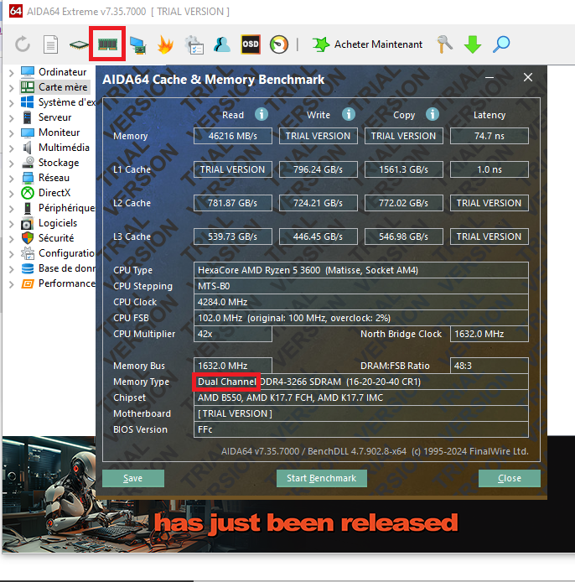Viewport: 575px width, 582px height.
Task: Open the monitor diagnostics toolbar icon
Action: click(x=137, y=45)
